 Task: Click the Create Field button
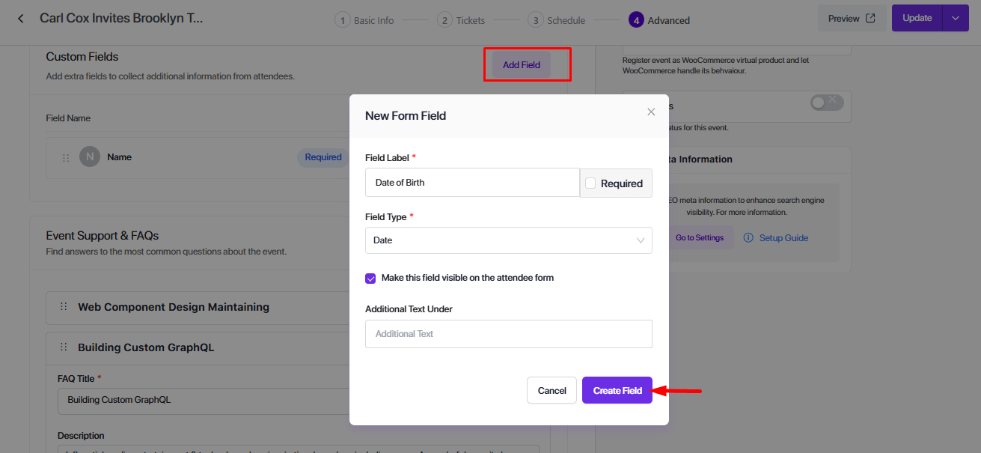[617, 390]
